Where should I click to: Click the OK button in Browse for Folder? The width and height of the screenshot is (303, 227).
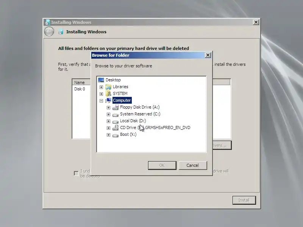(162, 165)
